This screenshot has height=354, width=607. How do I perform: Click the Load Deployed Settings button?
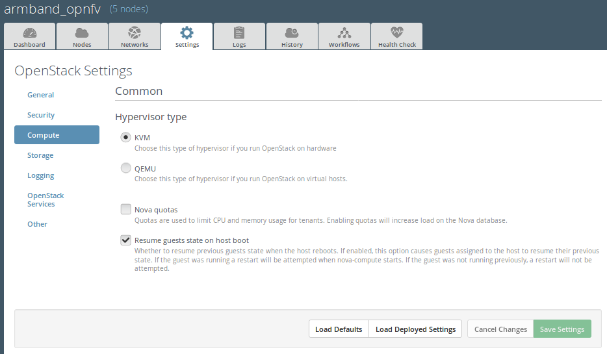(x=415, y=329)
